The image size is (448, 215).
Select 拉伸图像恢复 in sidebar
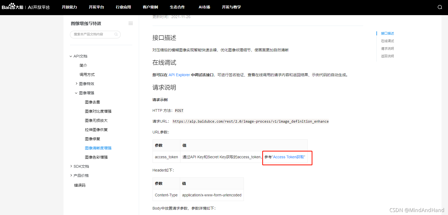(96, 130)
